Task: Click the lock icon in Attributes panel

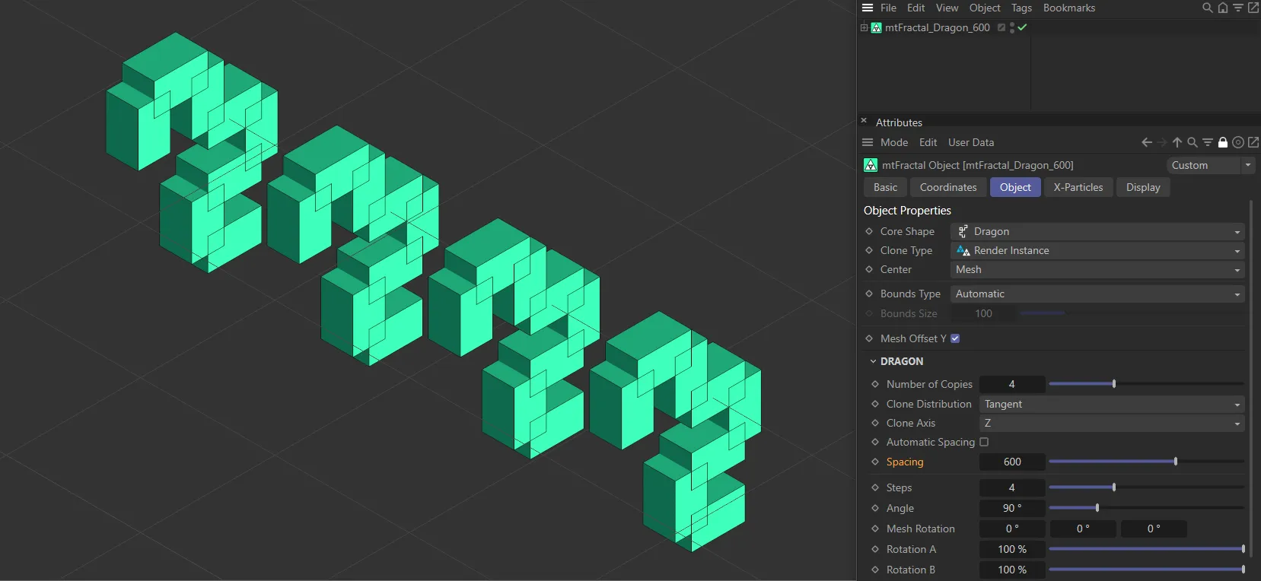Action: (1223, 142)
